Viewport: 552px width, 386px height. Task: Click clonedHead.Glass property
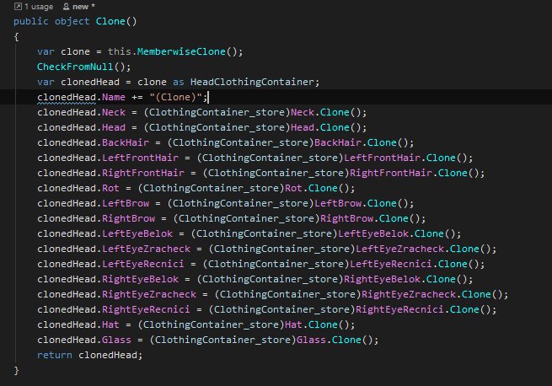(116, 340)
